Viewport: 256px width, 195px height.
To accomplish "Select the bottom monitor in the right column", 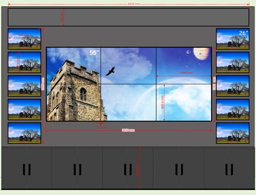I will pyautogui.click(x=232, y=133).
